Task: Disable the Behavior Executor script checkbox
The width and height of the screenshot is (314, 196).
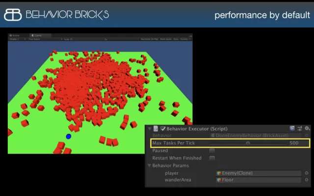Action: (163, 128)
